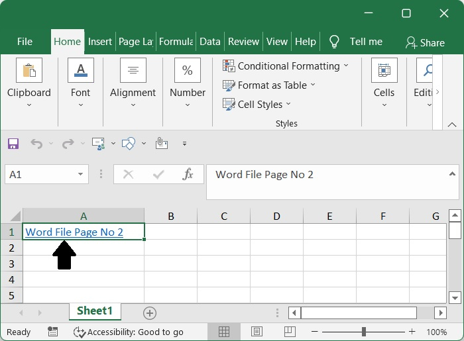The height and width of the screenshot is (341, 464).
Task: Add a new sheet with plus icon
Action: pyautogui.click(x=150, y=313)
